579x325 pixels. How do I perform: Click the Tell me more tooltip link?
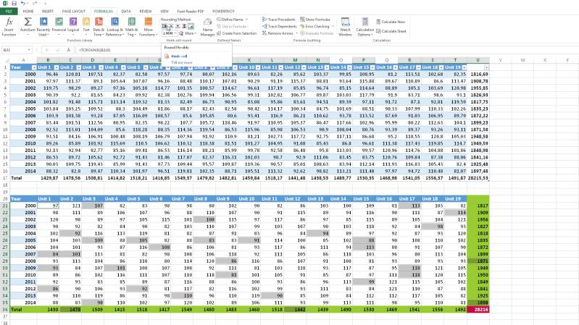coord(181,62)
